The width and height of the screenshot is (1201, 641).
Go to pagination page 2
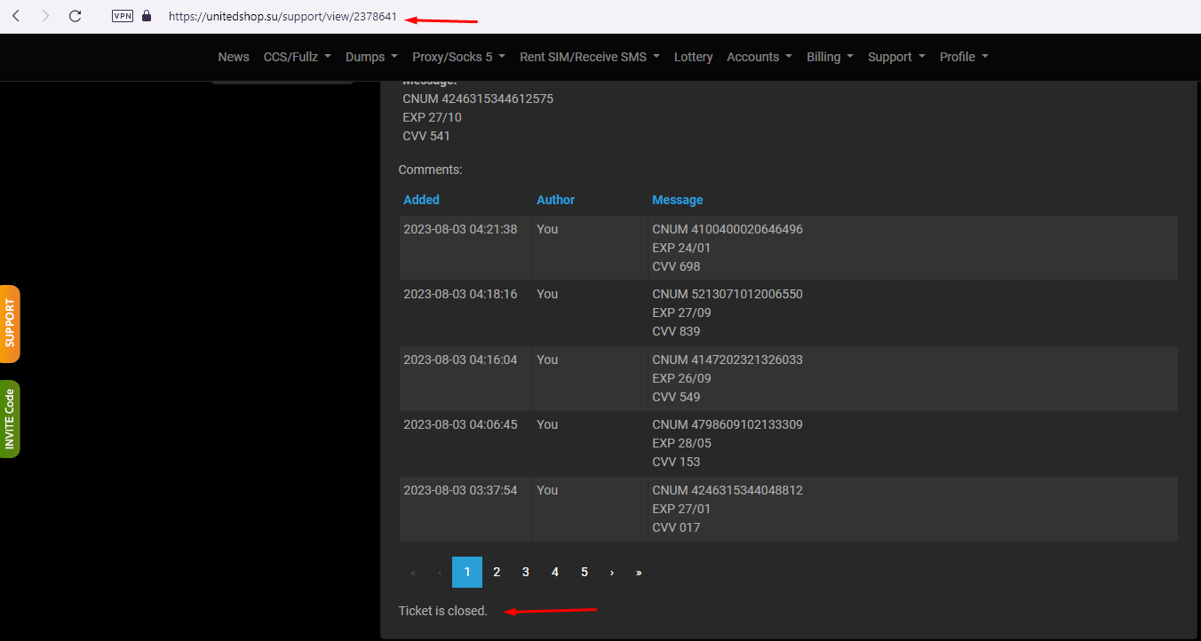[x=497, y=572]
